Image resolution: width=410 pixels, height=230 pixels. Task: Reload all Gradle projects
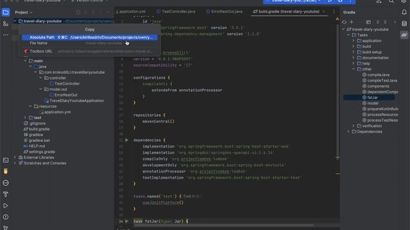point(344,22)
